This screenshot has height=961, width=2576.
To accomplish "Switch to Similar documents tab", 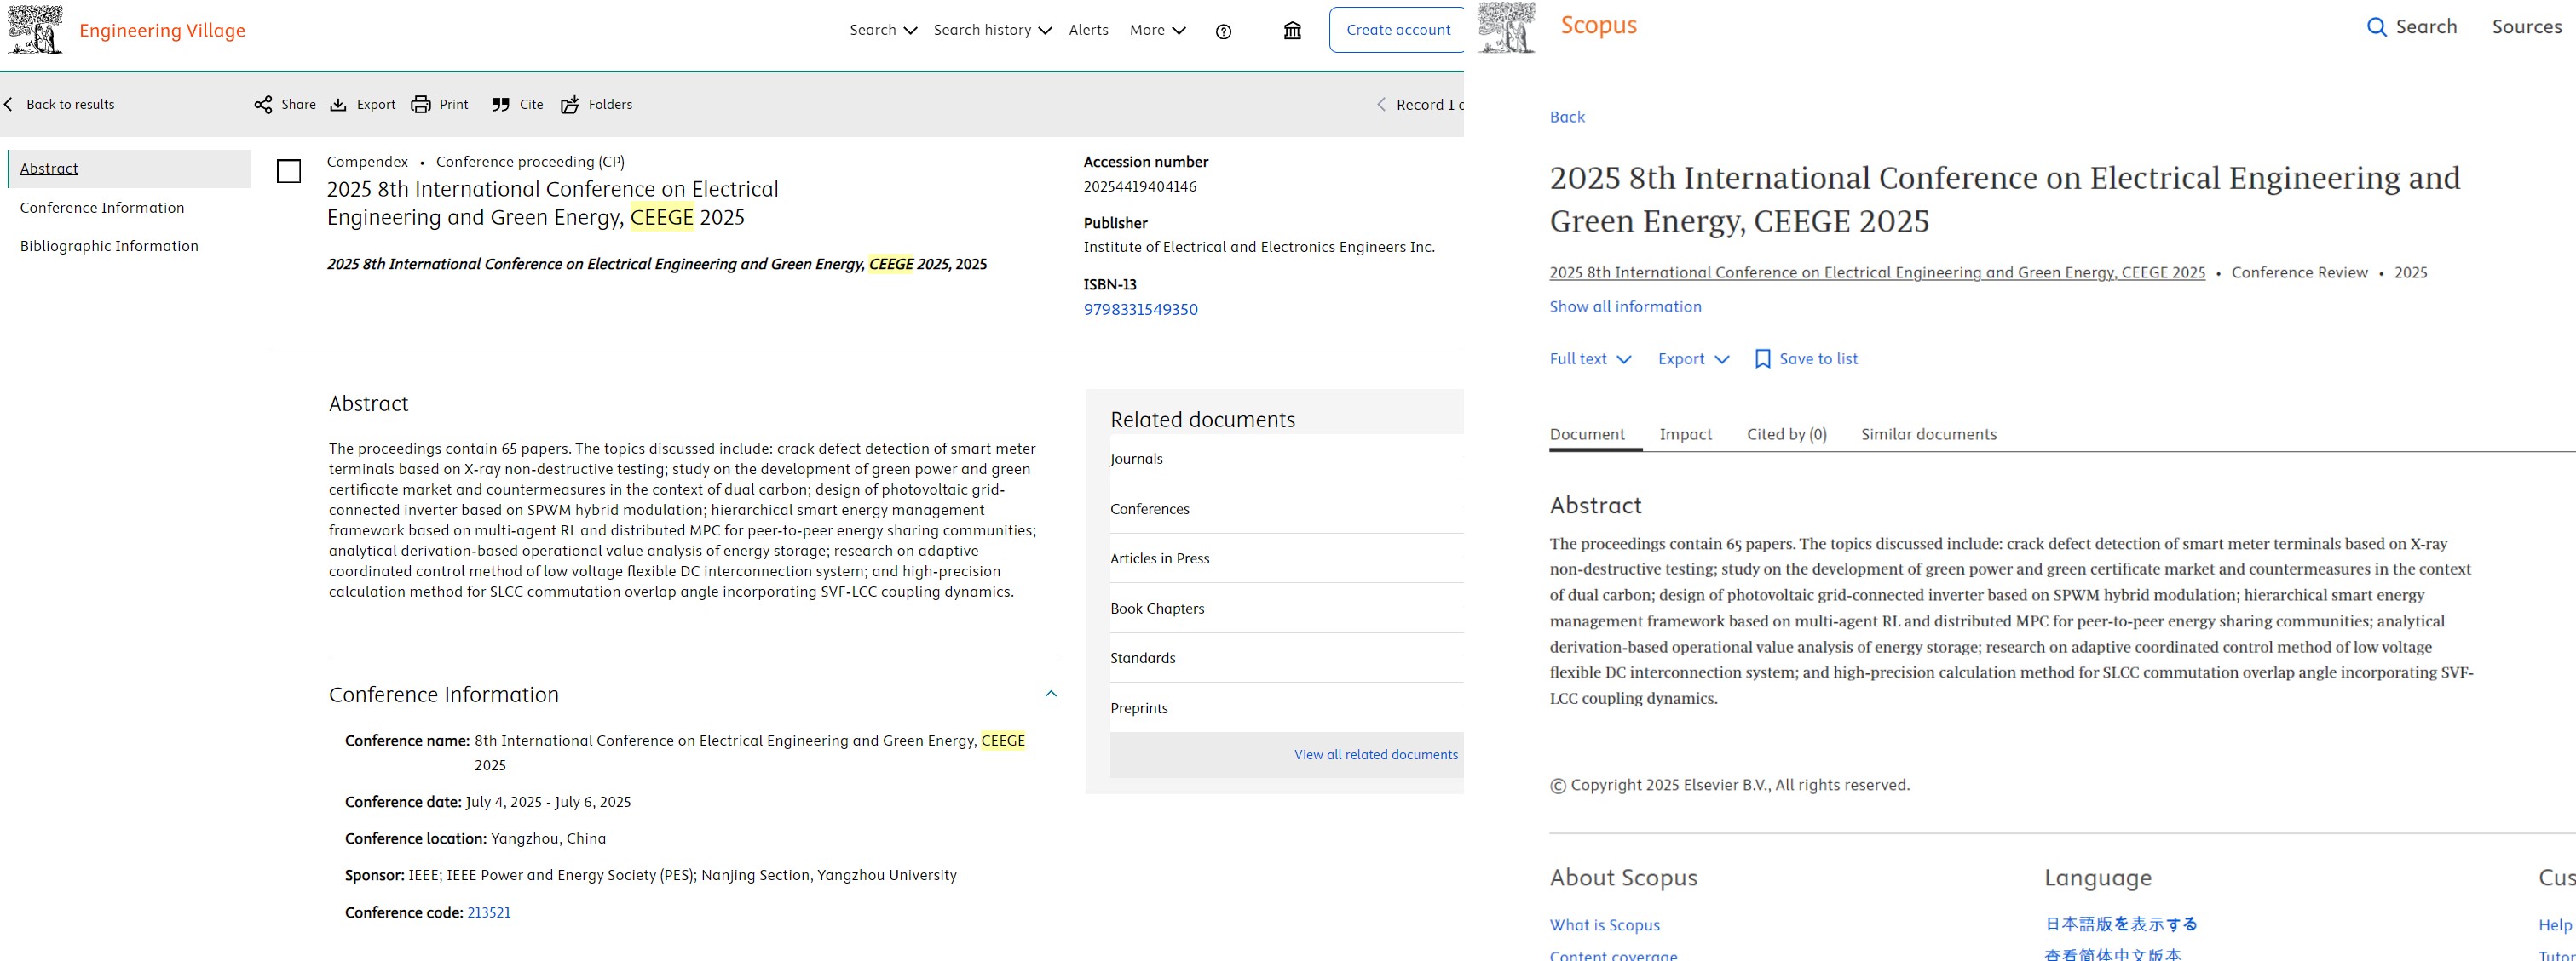I will click(1928, 435).
